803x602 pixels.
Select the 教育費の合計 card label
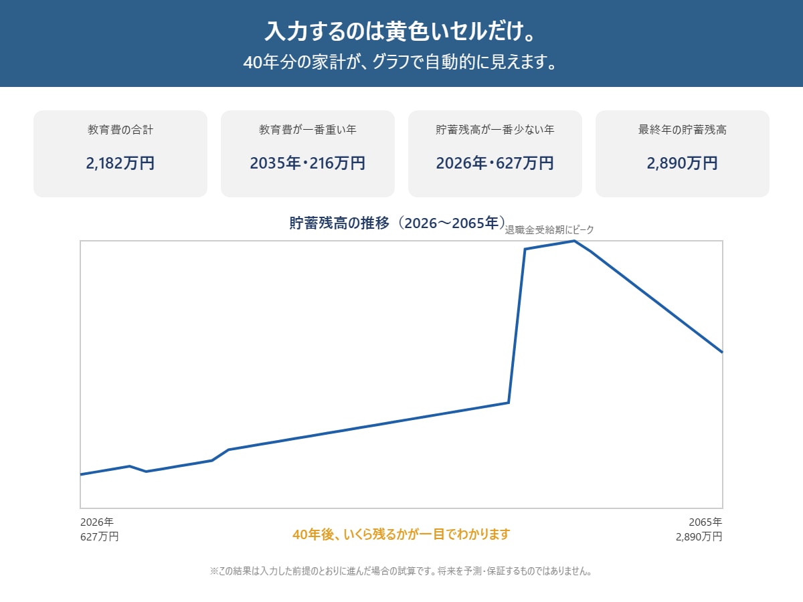[x=120, y=130]
